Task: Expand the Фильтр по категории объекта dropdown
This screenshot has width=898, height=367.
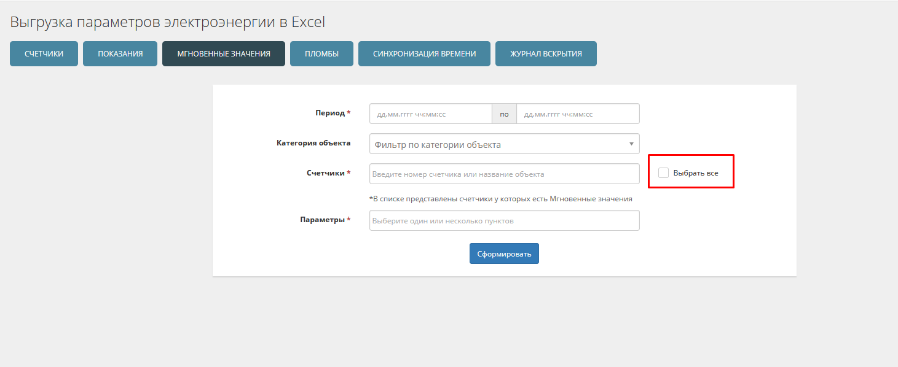Action: coord(498,144)
